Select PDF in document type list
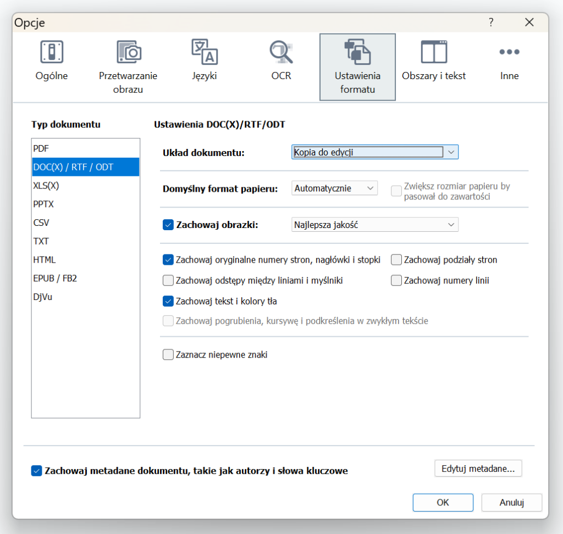Viewport: 563px width, 534px height. pyautogui.click(x=41, y=148)
